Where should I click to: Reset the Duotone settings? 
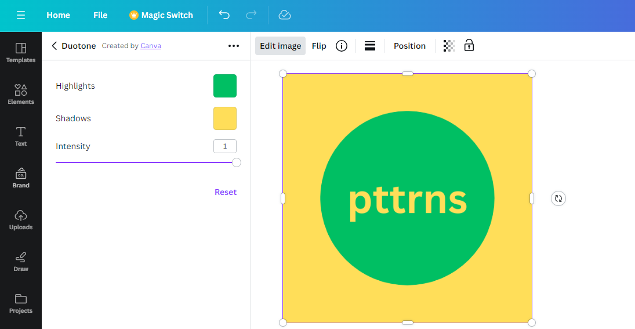(x=226, y=192)
